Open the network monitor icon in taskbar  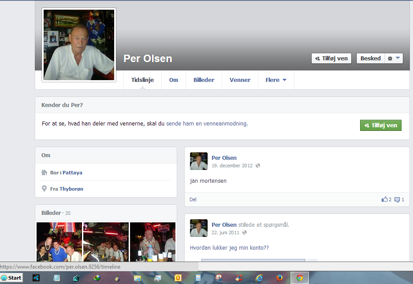(x=77, y=278)
